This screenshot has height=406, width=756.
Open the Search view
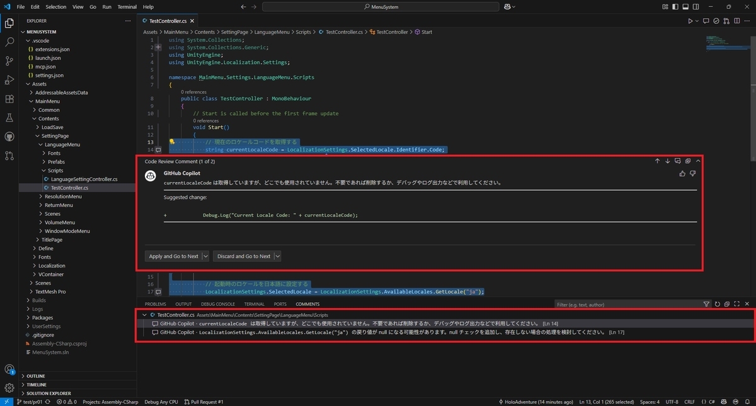click(9, 43)
